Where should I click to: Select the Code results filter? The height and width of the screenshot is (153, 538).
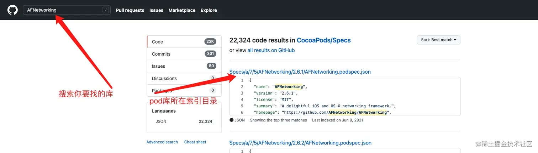[184, 41]
